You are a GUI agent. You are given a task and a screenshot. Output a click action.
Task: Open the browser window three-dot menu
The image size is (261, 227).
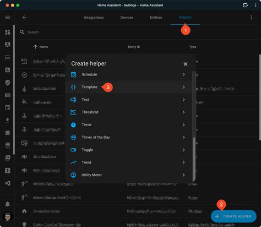tap(255, 5)
